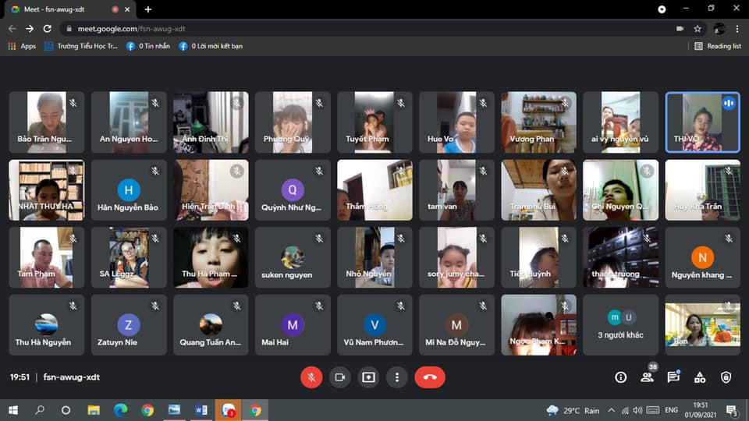Select the NHẬT THUỴ HÀ video tile
The width and height of the screenshot is (749, 421).
coord(46,190)
